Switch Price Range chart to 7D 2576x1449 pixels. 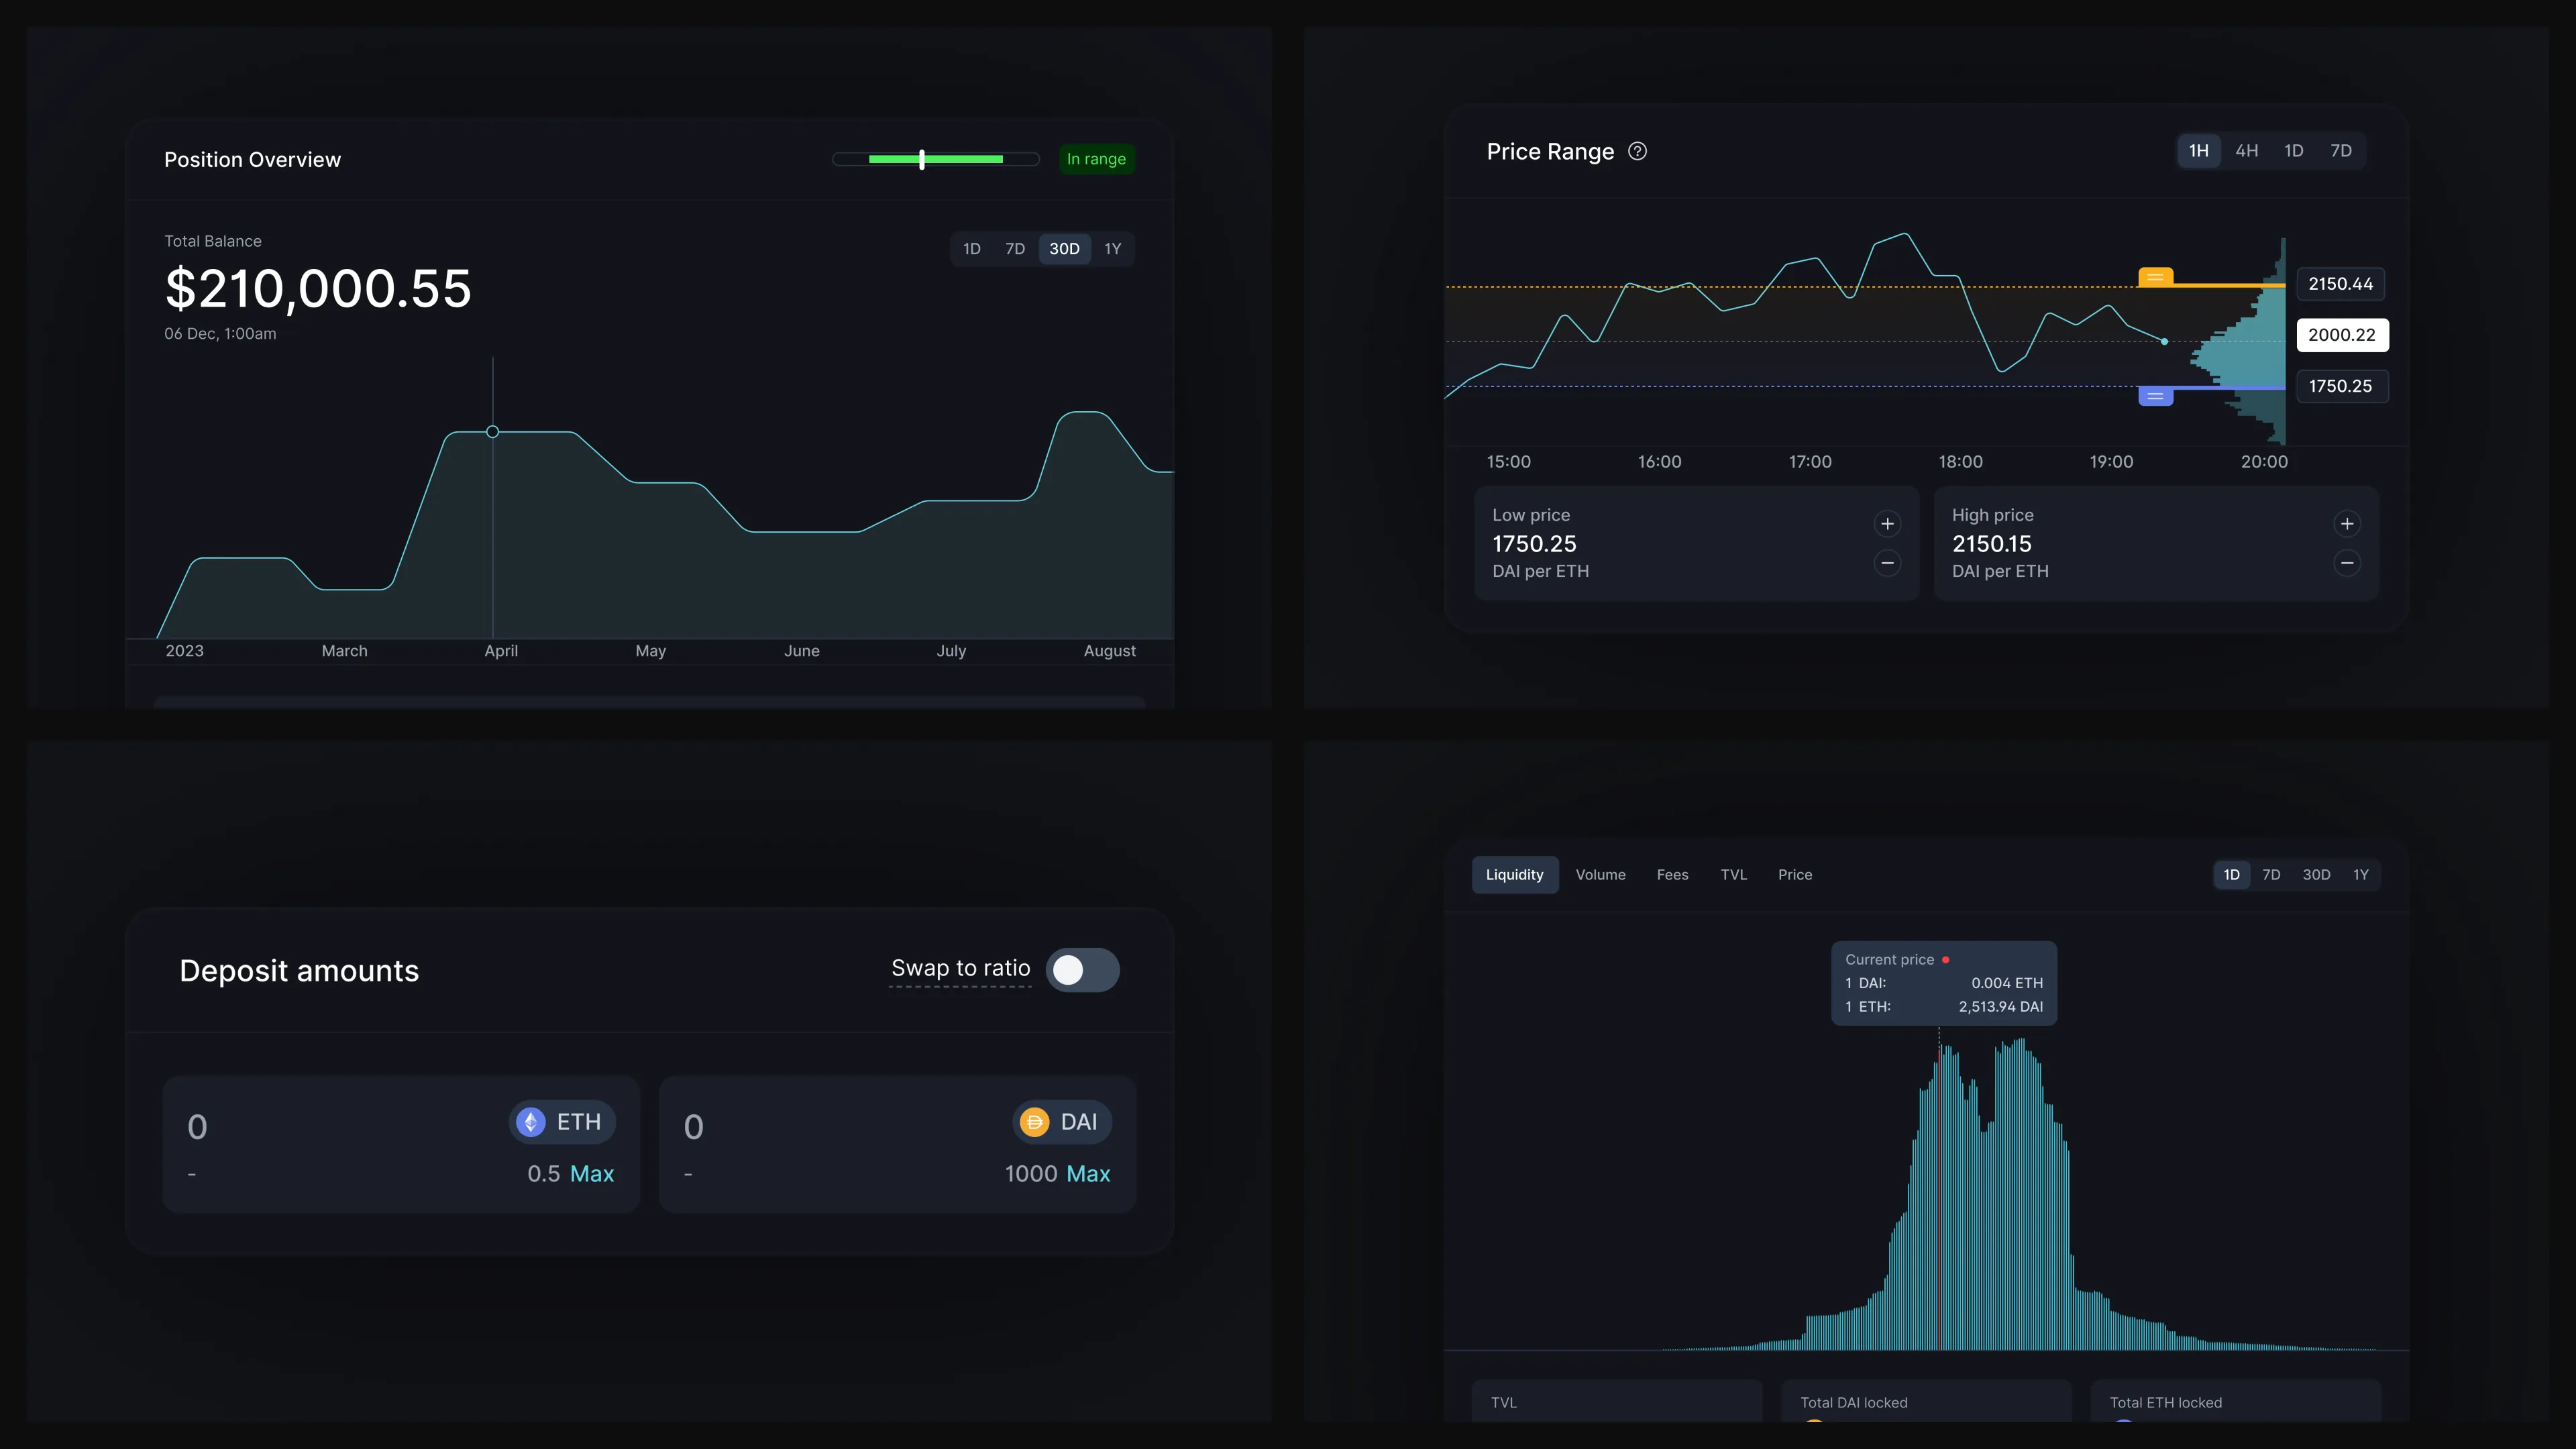(2340, 151)
